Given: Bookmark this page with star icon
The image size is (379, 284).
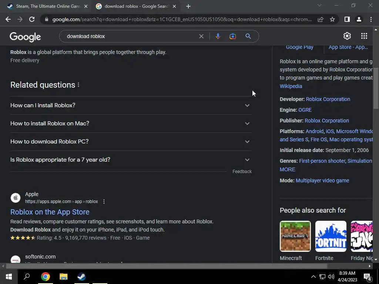Looking at the screenshot, I should (x=332, y=19).
